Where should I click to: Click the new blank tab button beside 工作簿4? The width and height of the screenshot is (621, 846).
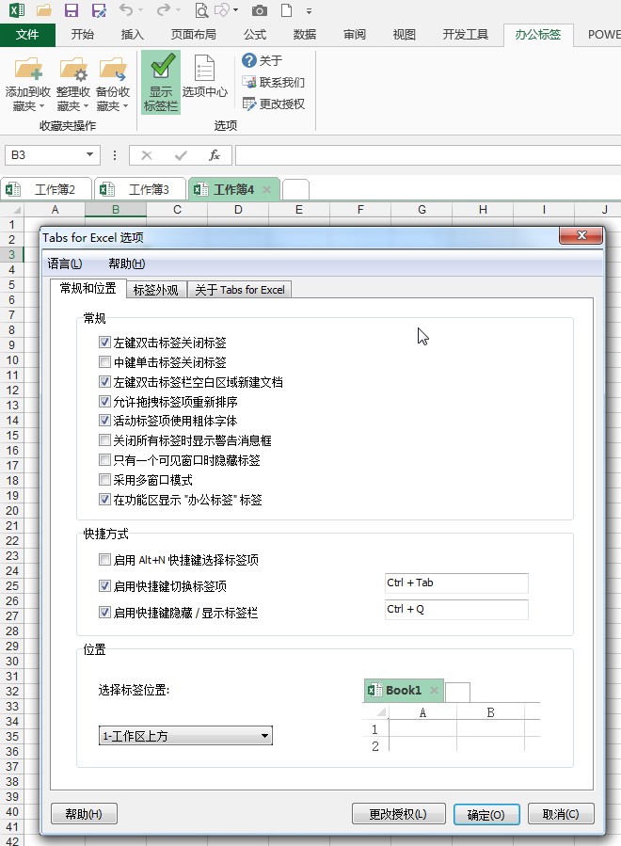tap(295, 189)
